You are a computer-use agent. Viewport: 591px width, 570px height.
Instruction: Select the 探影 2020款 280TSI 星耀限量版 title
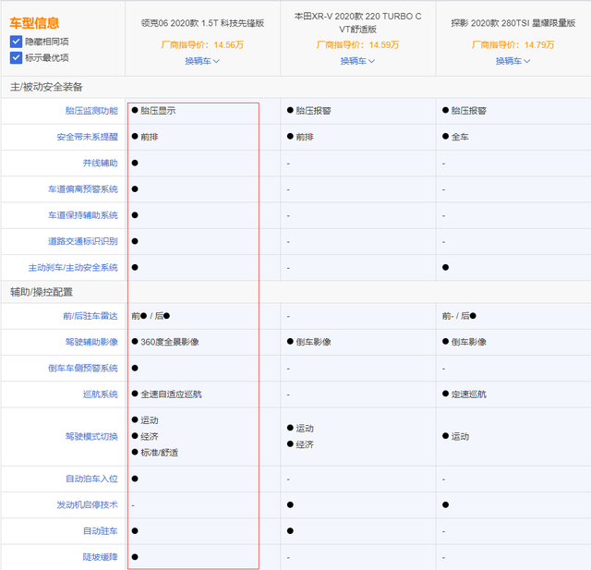513,23
